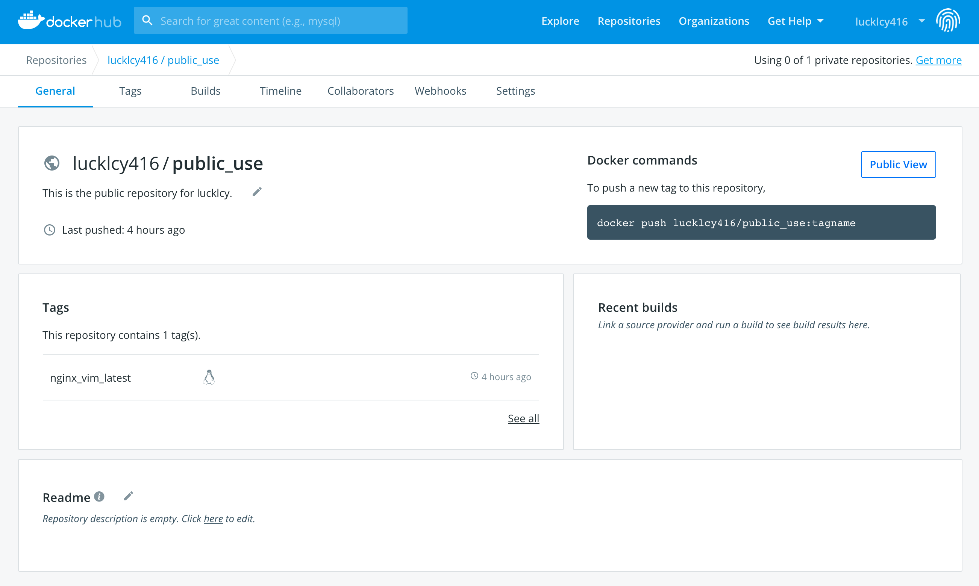This screenshot has width=979, height=586.
Task: Select the nginx_vim_latest tag name
Action: coord(90,378)
